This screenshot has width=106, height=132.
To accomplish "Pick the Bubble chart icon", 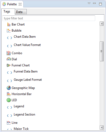I will coord(9,31).
